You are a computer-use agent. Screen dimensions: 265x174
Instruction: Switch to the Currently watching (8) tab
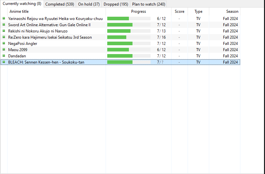(x=22, y=4)
